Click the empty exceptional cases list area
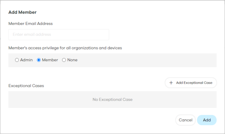This screenshot has width=225, height=134. pos(112,100)
